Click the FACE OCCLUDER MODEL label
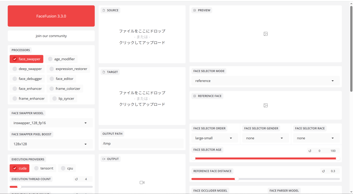This screenshot has height=194, width=353. pyautogui.click(x=210, y=191)
